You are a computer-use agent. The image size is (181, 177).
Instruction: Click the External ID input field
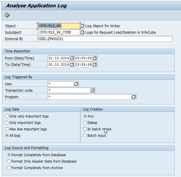click(105, 39)
